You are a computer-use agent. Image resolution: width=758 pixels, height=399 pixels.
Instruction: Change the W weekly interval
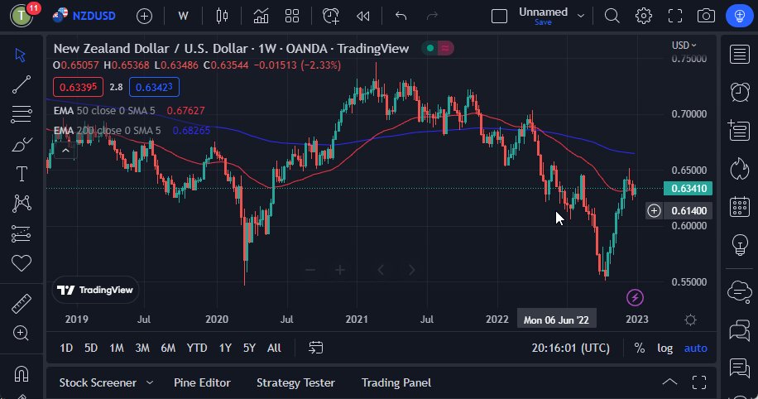pos(183,16)
